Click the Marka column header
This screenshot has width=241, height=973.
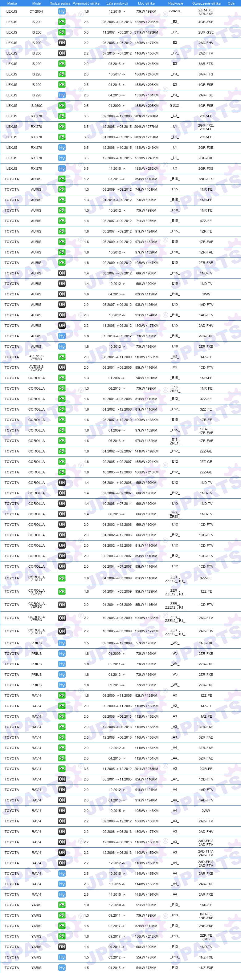pyautogui.click(x=12, y=3)
